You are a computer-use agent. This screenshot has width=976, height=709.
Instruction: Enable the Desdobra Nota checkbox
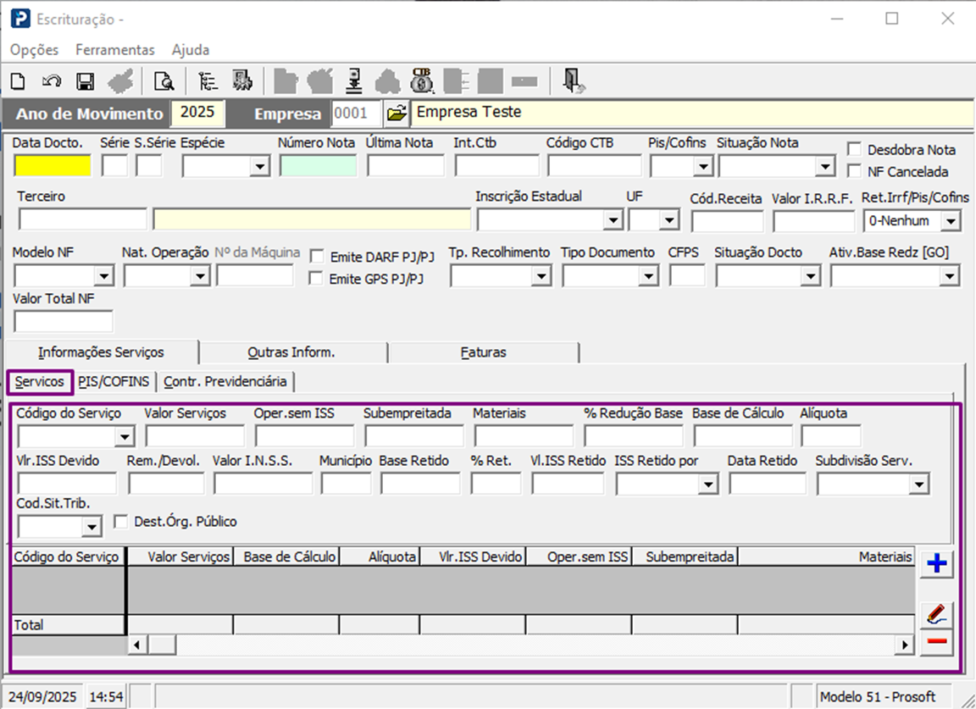(854, 149)
